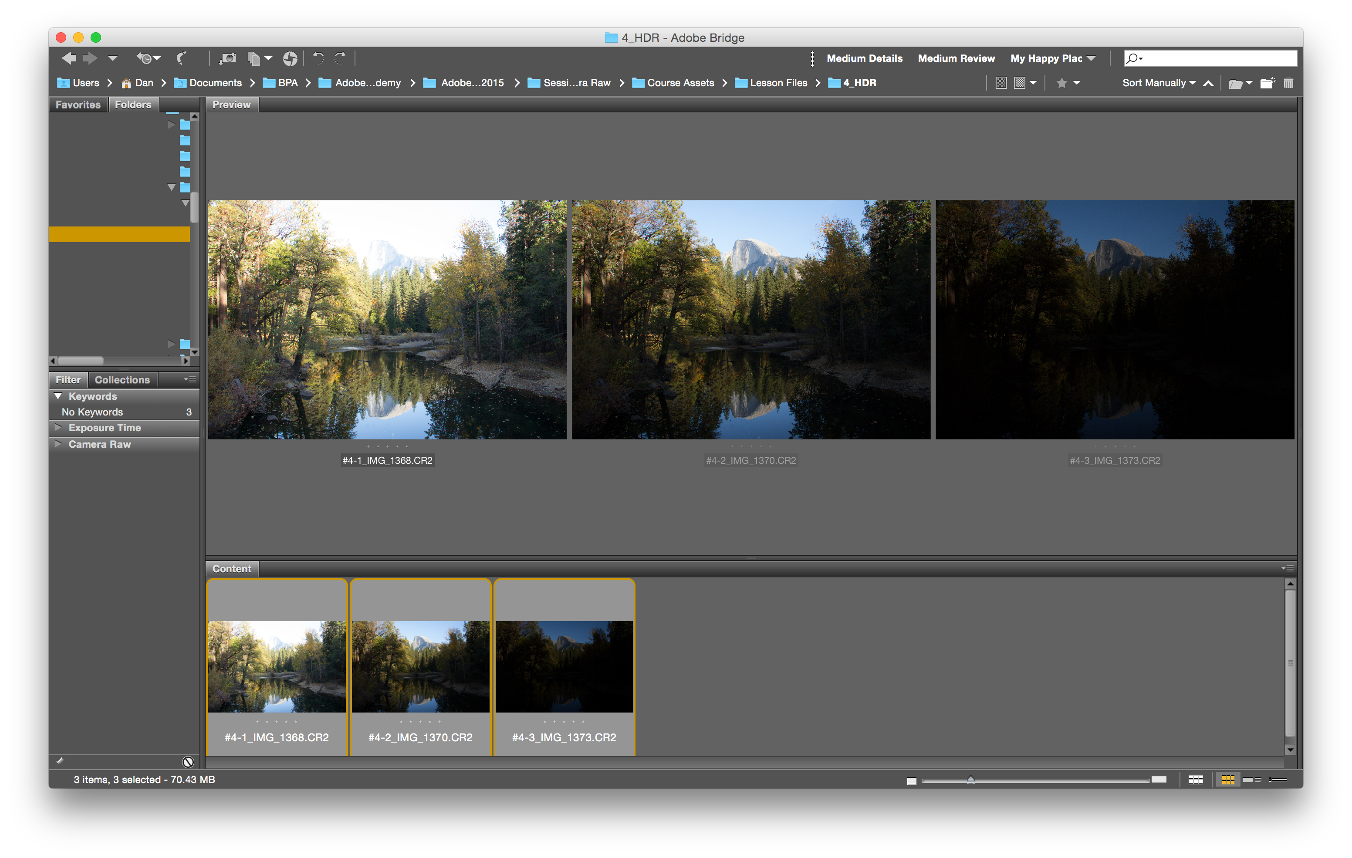Select the Medium Review workspace
Viewport: 1352px width, 858px height.
tap(956, 58)
